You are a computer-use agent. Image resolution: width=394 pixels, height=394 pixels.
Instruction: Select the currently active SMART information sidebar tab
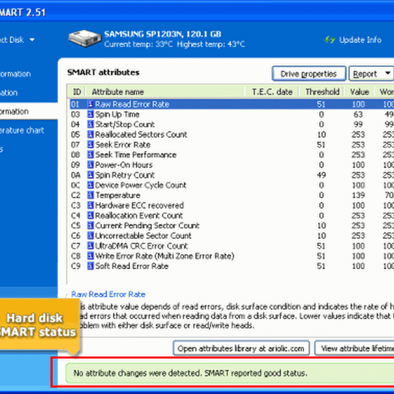(20, 112)
